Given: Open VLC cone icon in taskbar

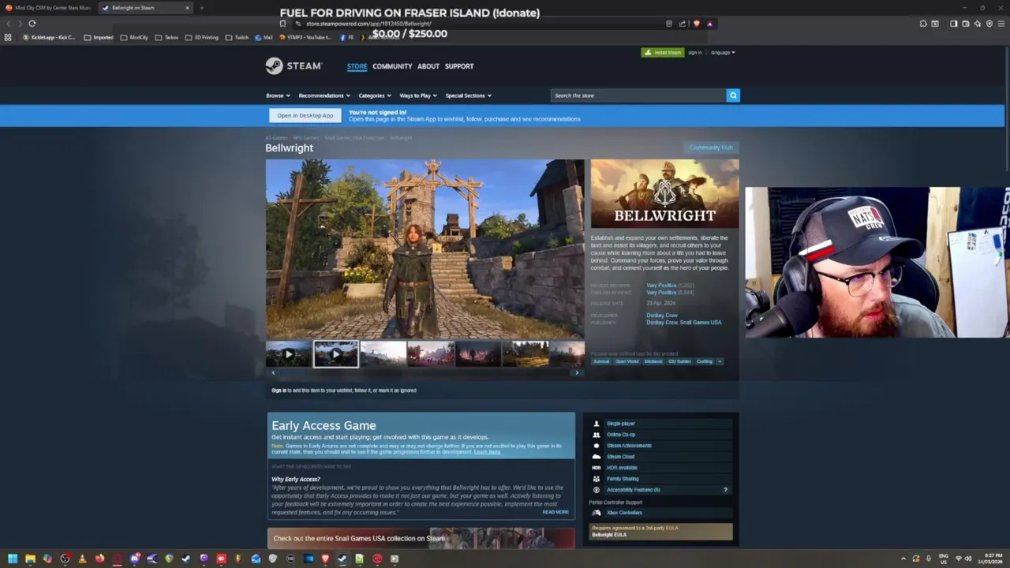Looking at the screenshot, I should click(x=82, y=559).
